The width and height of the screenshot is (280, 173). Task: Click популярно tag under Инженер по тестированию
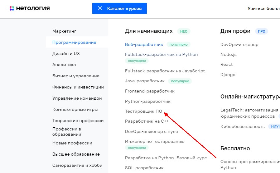coord(137,148)
